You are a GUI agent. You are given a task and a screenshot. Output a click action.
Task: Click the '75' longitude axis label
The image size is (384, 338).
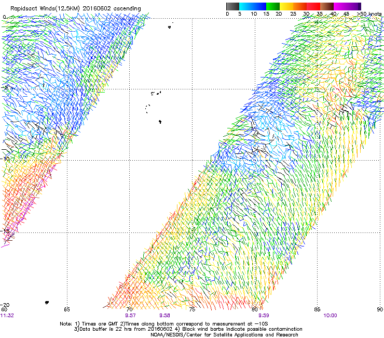192,309
